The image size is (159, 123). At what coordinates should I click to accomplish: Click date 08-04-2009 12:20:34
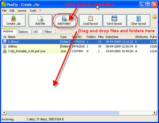coord(119,46)
